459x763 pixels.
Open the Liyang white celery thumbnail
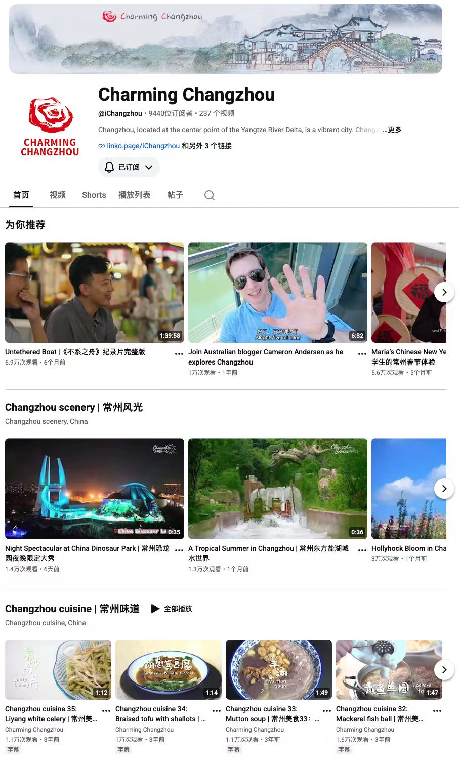pos(58,670)
